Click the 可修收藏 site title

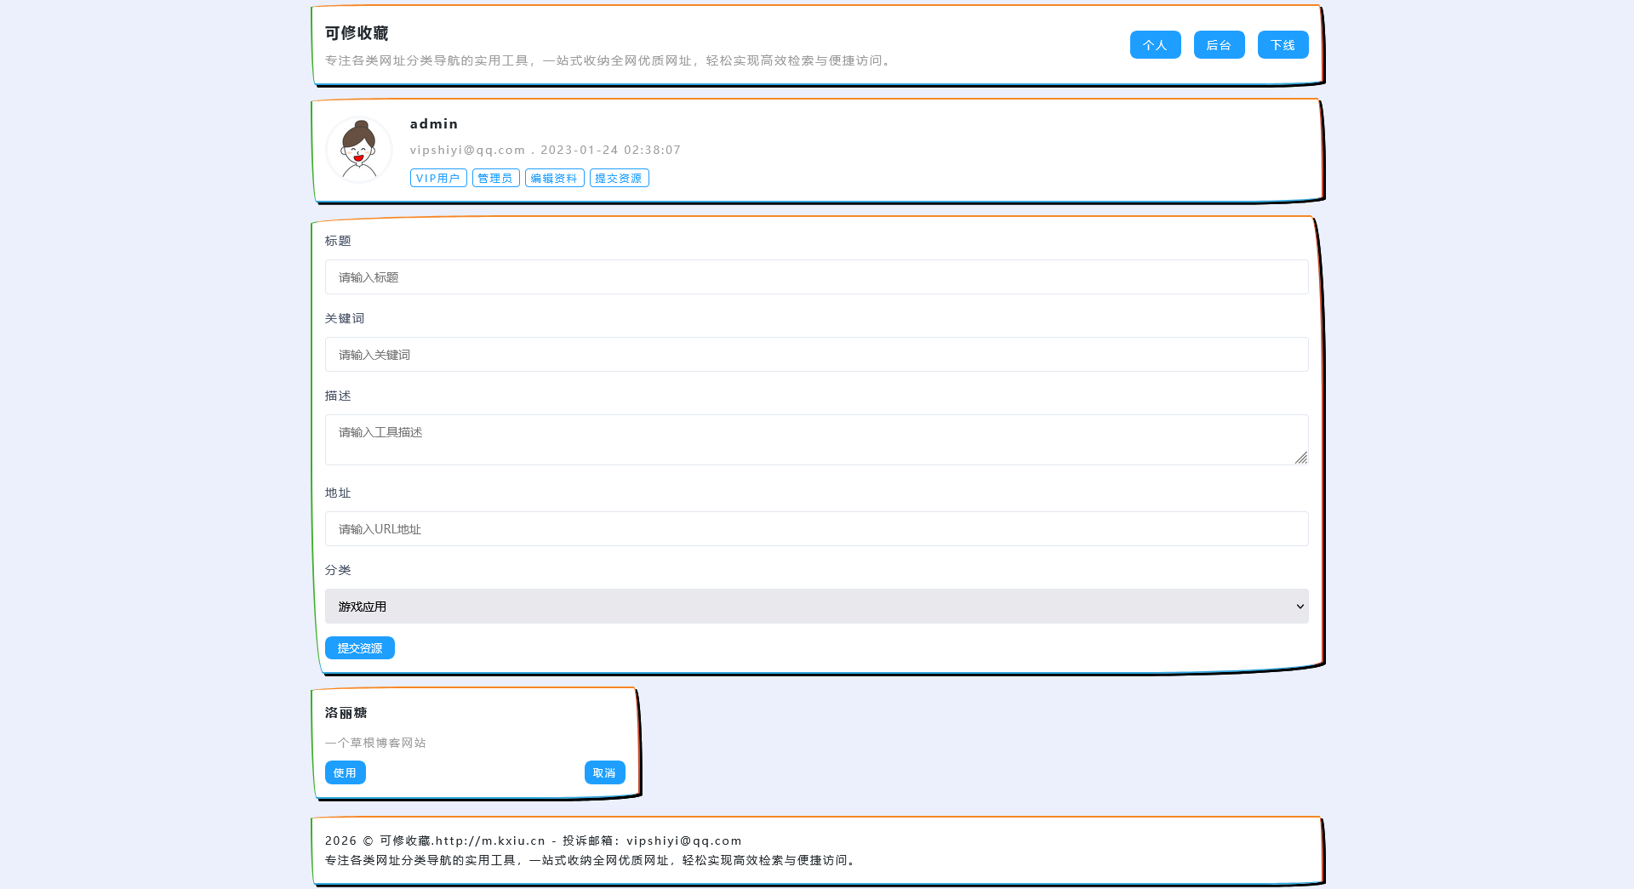[357, 33]
